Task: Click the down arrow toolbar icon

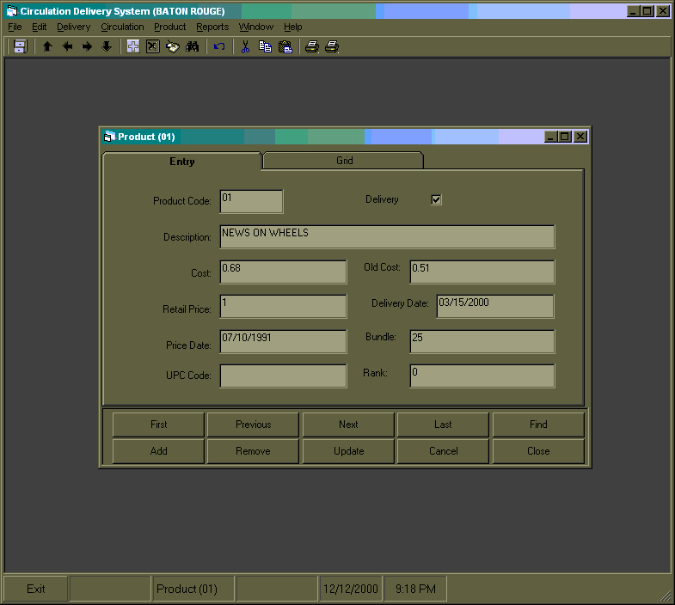Action: (x=107, y=46)
